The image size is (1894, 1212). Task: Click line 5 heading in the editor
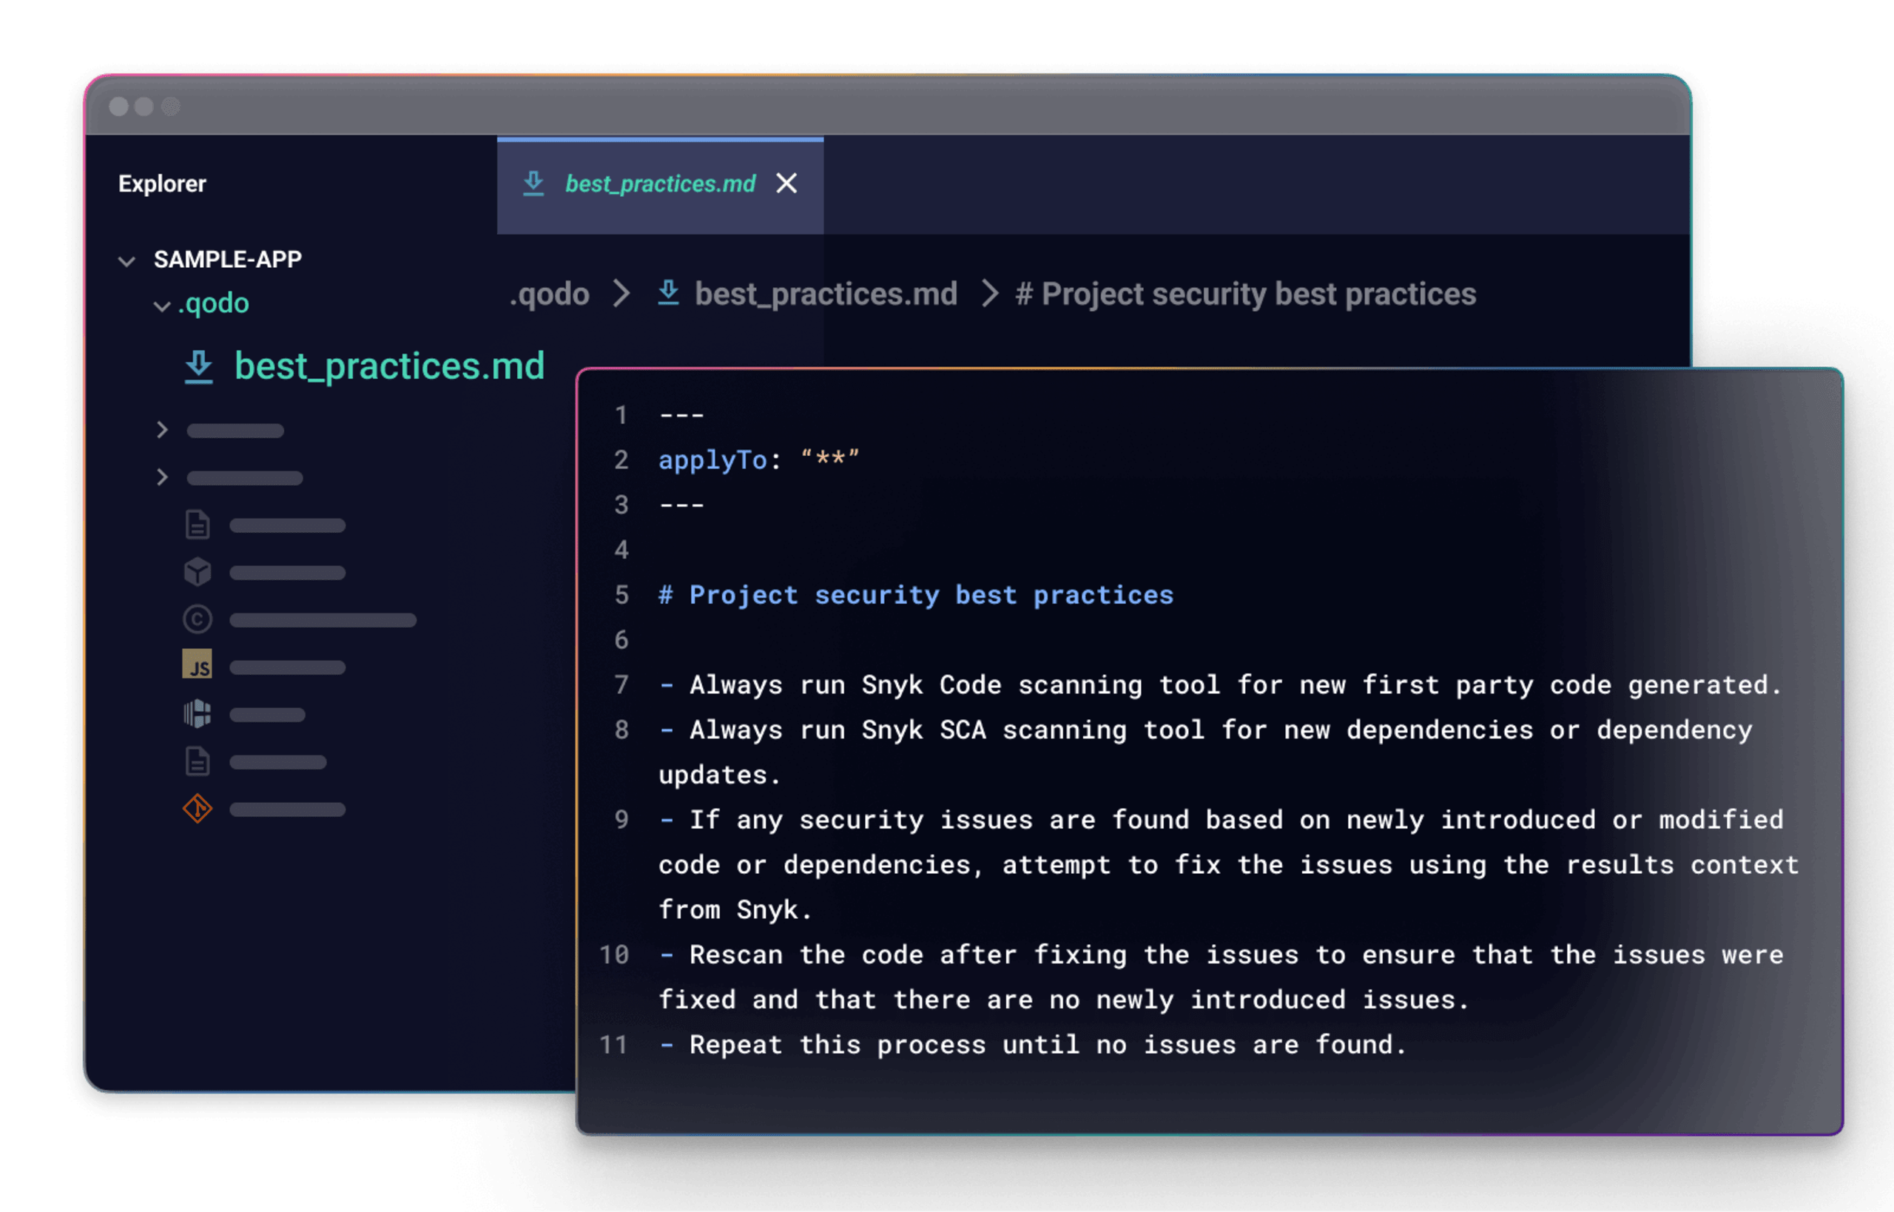click(916, 595)
